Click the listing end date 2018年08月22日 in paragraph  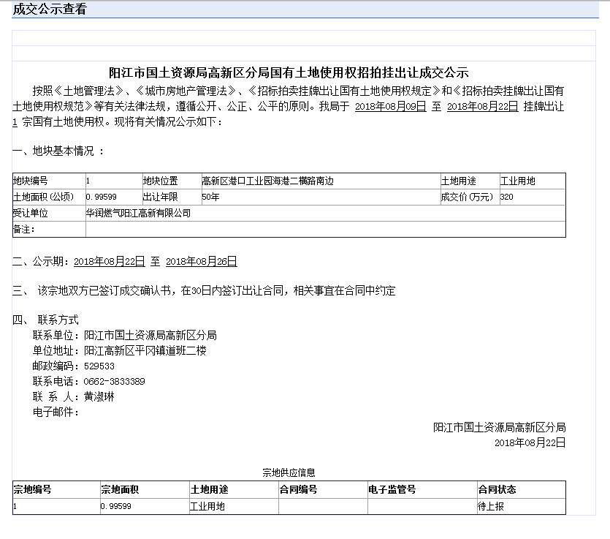(482, 106)
